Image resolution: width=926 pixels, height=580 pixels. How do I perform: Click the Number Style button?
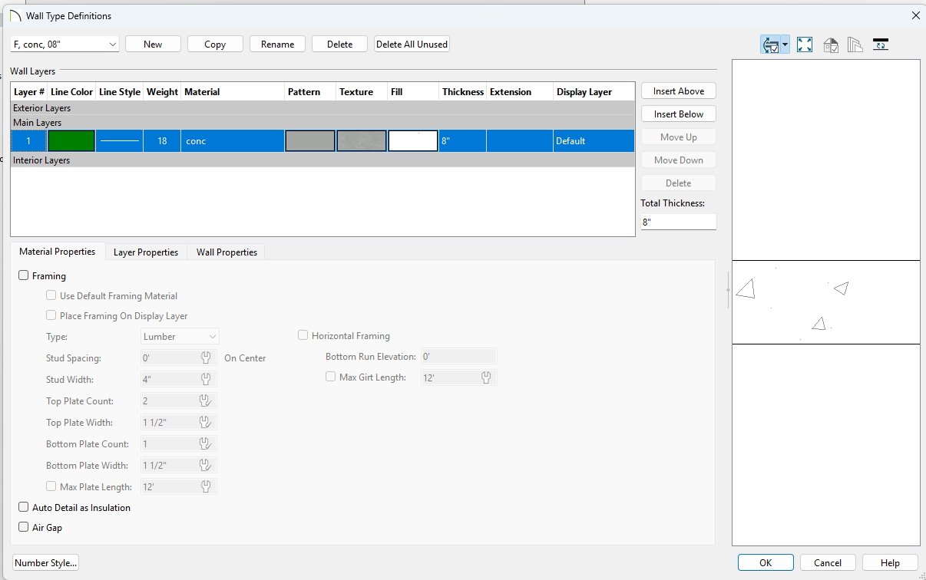coord(46,562)
